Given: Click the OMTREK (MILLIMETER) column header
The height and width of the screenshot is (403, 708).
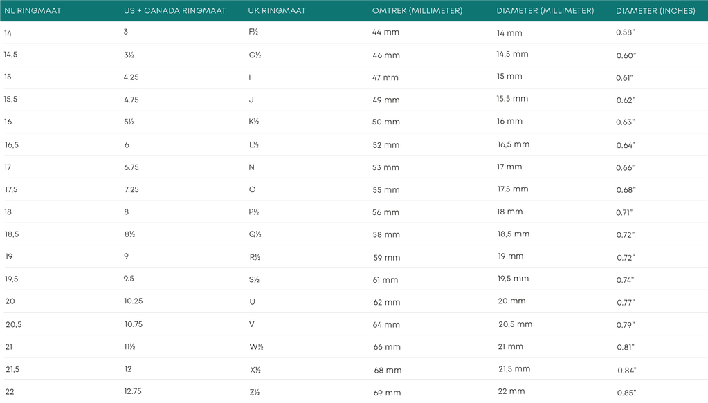Looking at the screenshot, I should tap(417, 11).
